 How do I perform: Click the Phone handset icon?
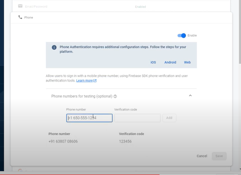click(20, 17)
